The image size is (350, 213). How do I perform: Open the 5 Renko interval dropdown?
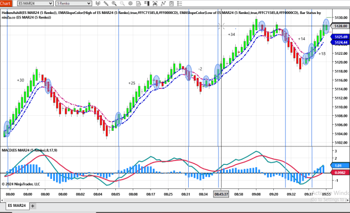(74, 3)
